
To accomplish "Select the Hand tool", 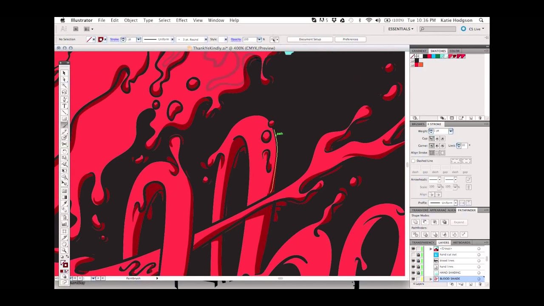I will tap(65, 244).
